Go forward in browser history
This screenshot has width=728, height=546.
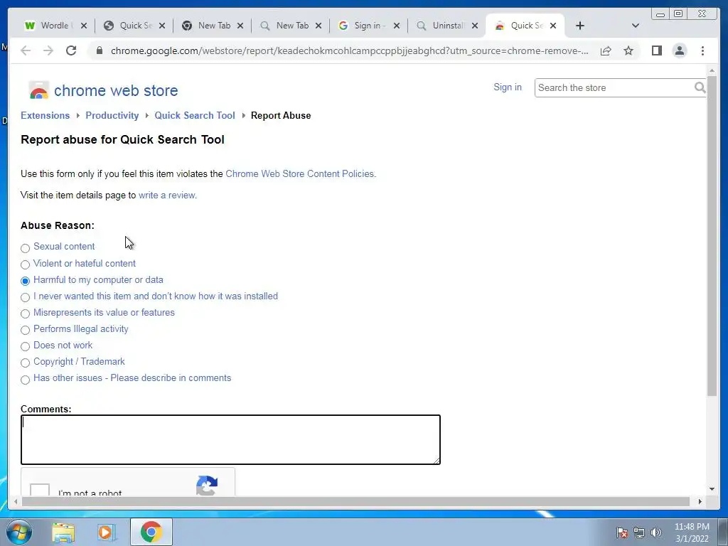(x=48, y=50)
